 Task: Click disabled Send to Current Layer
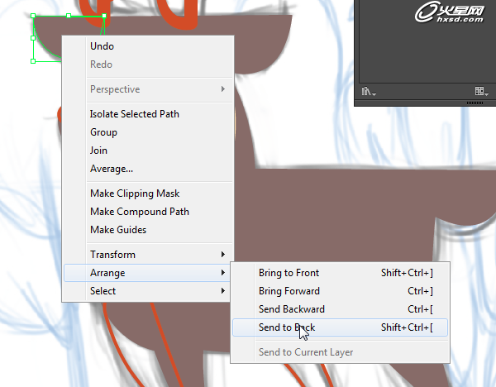tap(340, 352)
